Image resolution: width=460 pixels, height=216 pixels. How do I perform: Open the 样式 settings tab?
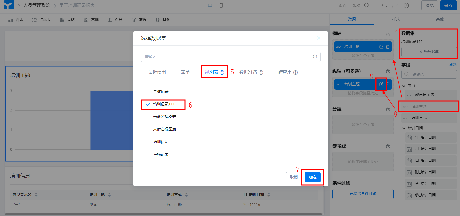(396, 19)
